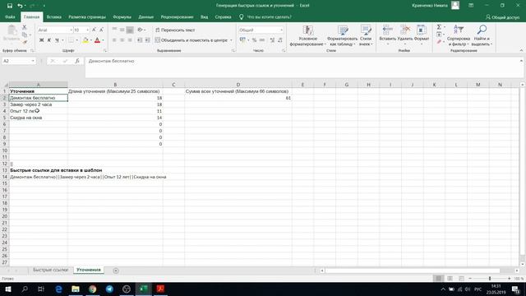Viewport: 526px width, 296px height.
Task: Switch to Page Layout view in status bar
Action: click(x=450, y=278)
